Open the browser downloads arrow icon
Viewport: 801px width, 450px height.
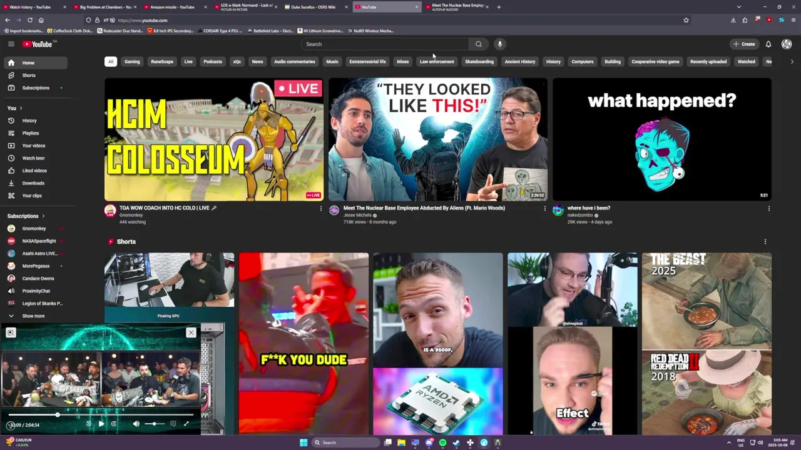(x=733, y=20)
